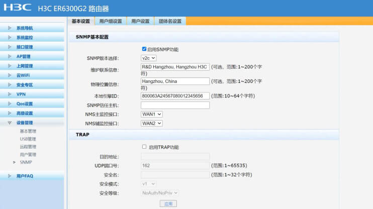Click SNMP信任主机 empty field

tap(175, 106)
